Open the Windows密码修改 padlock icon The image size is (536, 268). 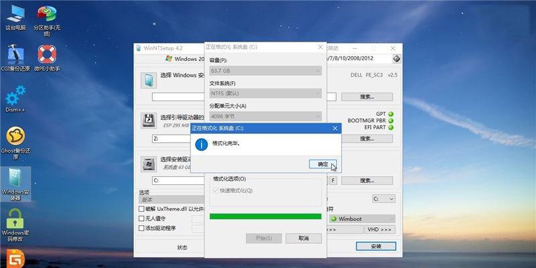pyautogui.click(x=15, y=225)
